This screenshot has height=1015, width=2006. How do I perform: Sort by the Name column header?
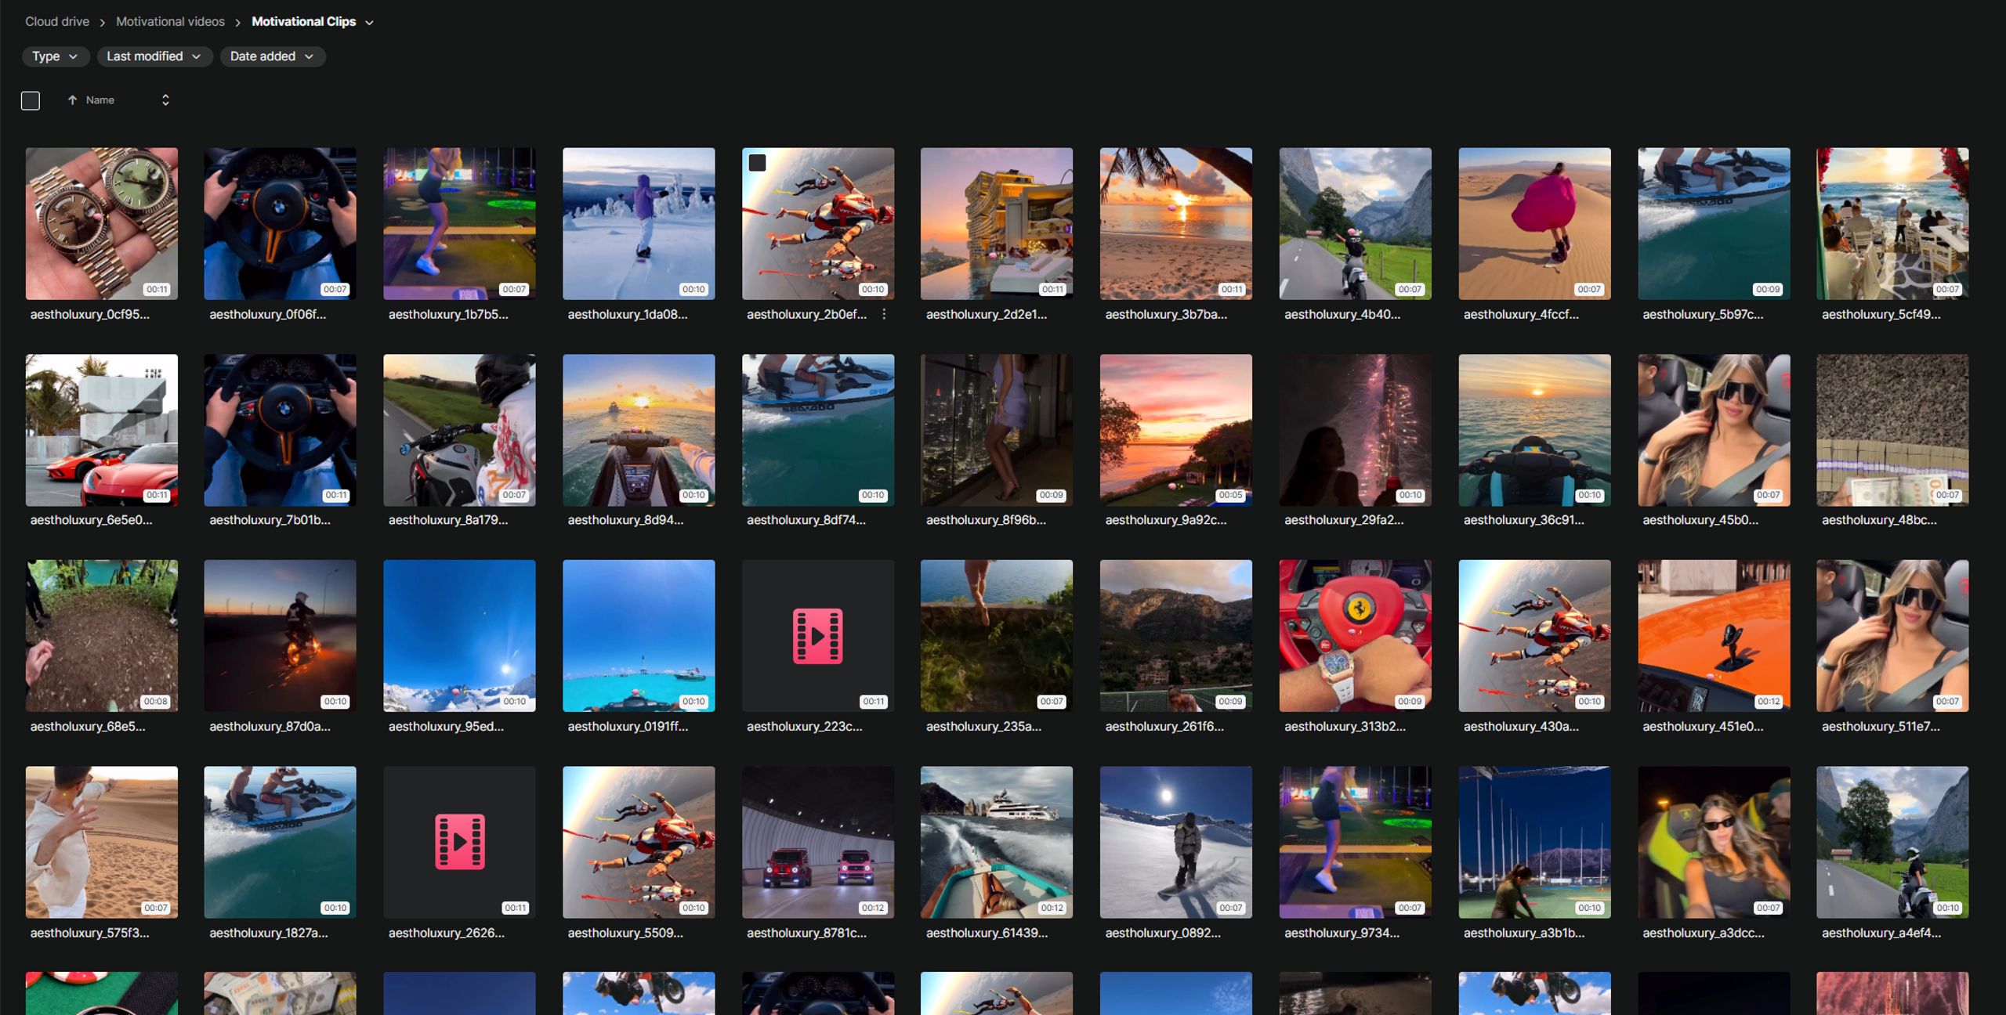tap(100, 100)
